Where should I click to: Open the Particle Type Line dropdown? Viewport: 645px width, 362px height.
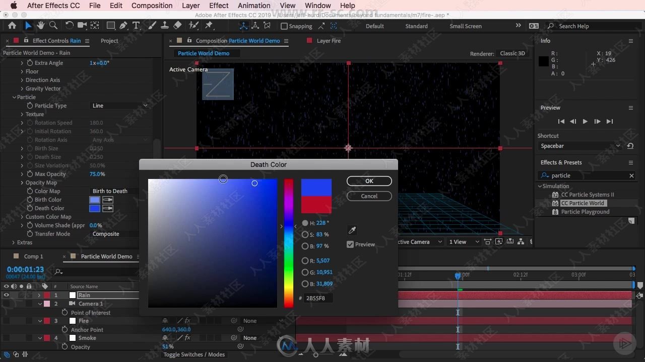coord(119,106)
